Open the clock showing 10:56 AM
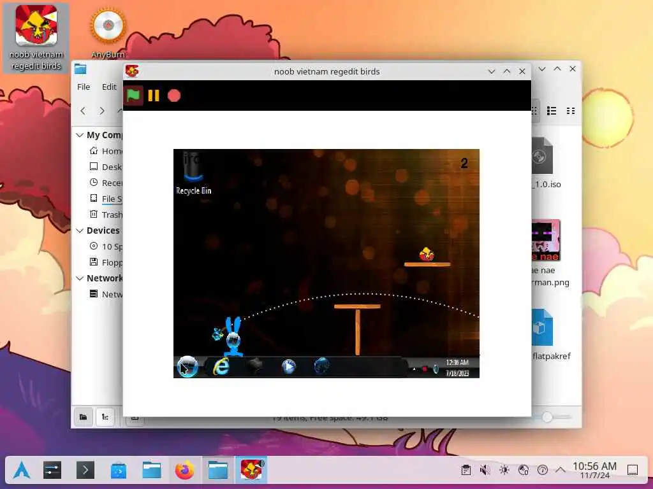The height and width of the screenshot is (489, 653). 595,471
